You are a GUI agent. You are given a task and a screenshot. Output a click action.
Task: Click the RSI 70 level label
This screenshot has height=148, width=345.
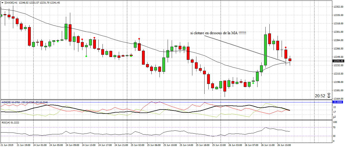coord(335,127)
